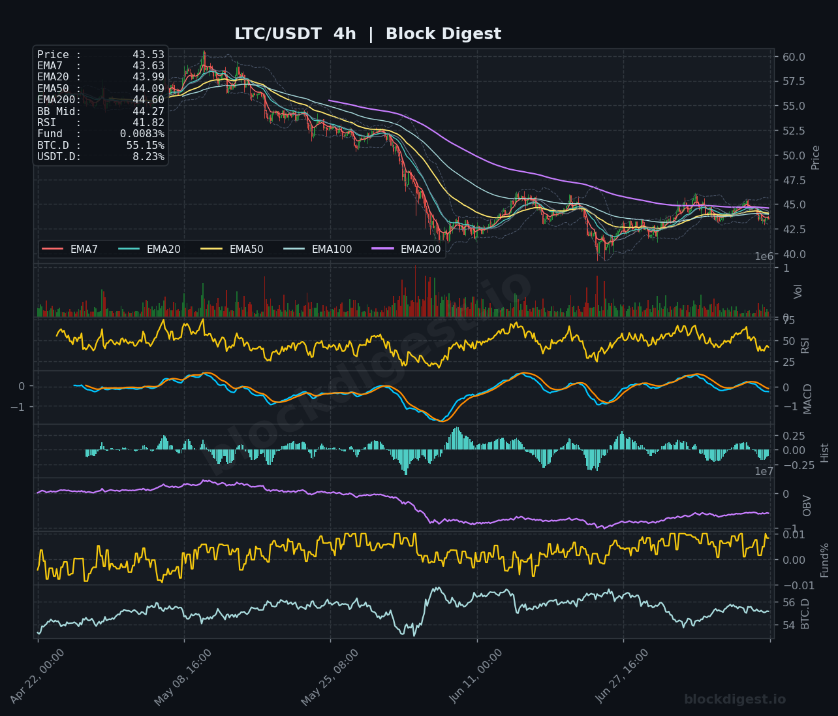Click the 50.0 price axis tick
This screenshot has width=838, height=716.
coord(793,156)
